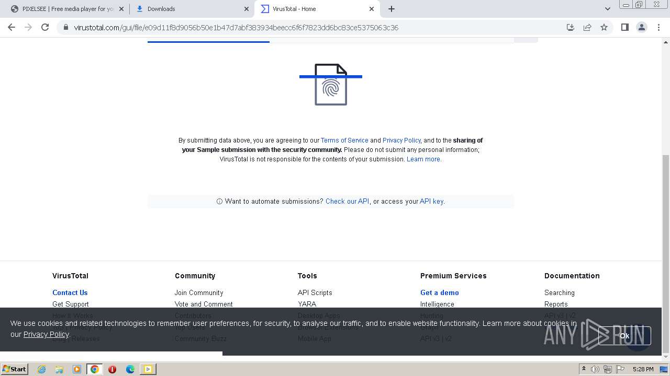Open Vote and Comment link
The width and height of the screenshot is (670, 376).
tap(204, 304)
